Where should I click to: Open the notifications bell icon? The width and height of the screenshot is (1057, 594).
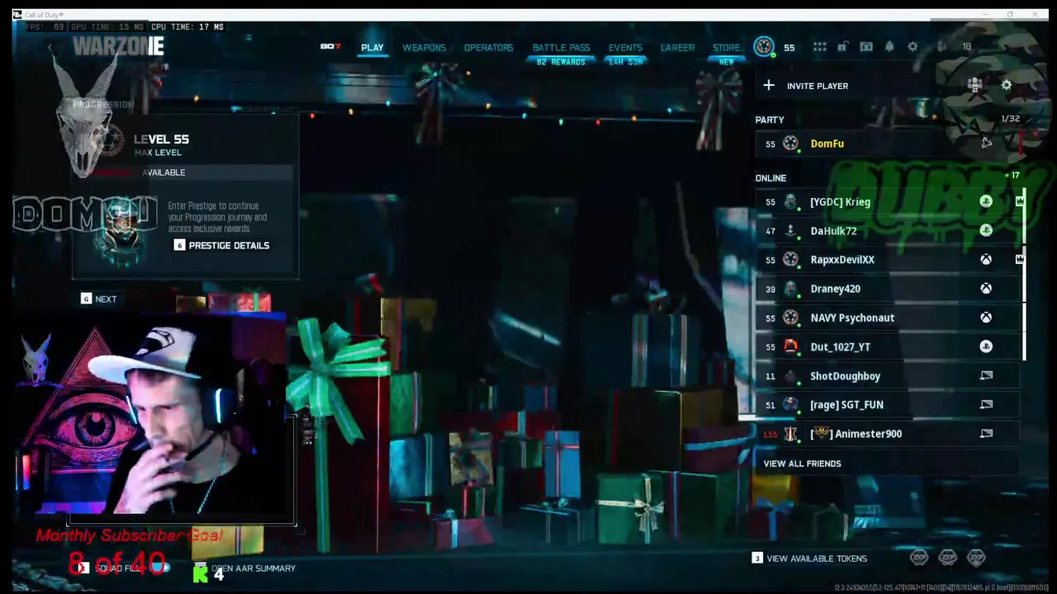889,47
